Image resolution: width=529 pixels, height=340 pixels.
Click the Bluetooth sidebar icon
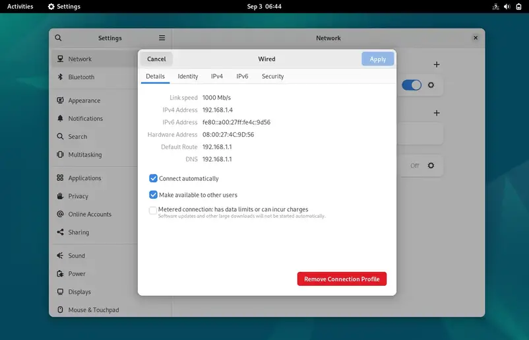click(60, 77)
